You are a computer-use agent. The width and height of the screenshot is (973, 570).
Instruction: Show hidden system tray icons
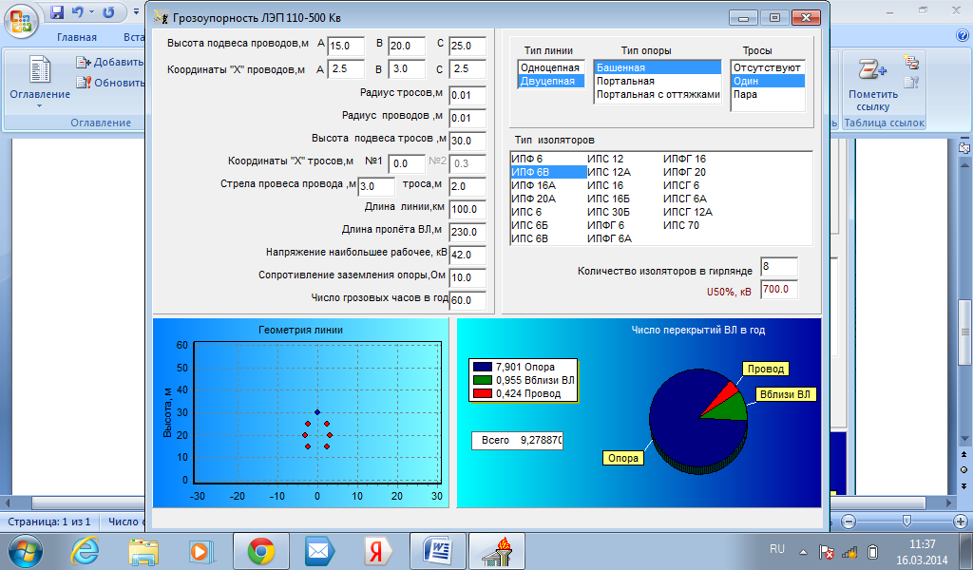(x=805, y=551)
